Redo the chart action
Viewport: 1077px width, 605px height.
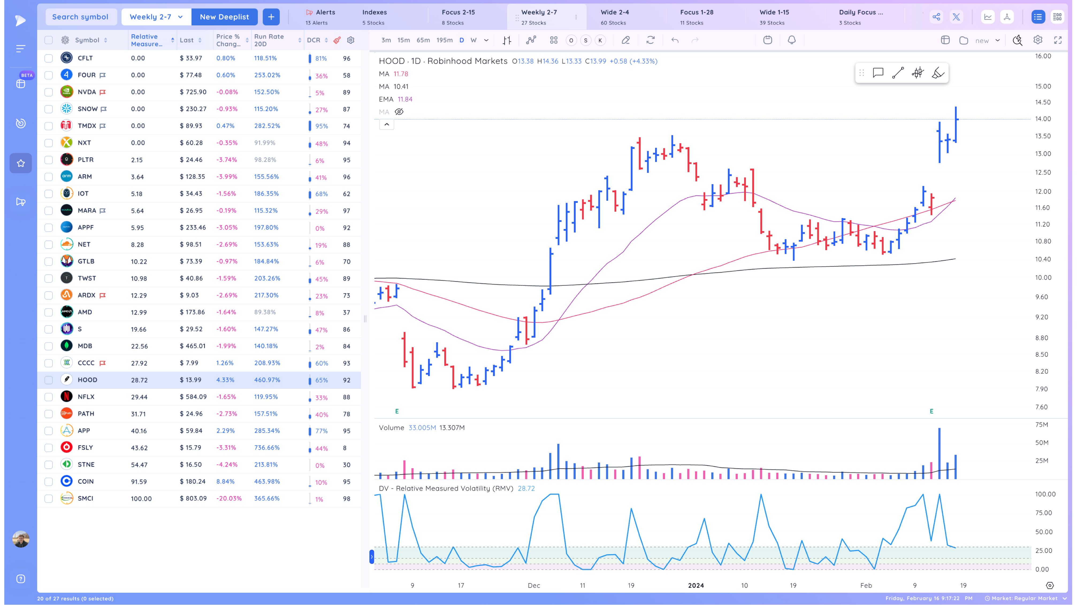click(x=695, y=40)
